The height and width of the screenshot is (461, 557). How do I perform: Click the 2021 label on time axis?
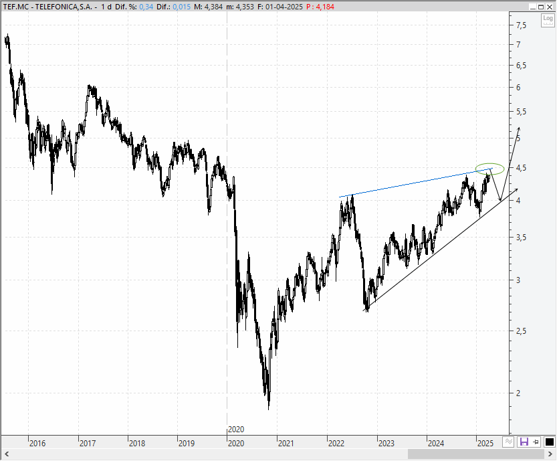click(x=286, y=443)
